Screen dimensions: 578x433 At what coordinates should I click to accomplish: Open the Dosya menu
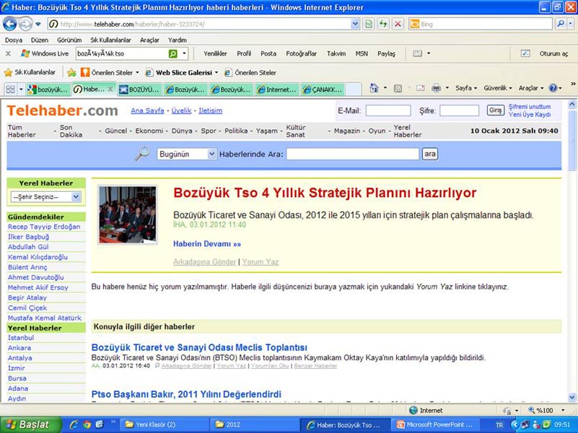[x=14, y=40]
